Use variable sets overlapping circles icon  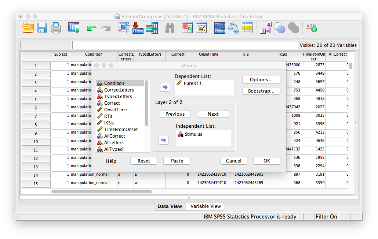click(279, 28)
